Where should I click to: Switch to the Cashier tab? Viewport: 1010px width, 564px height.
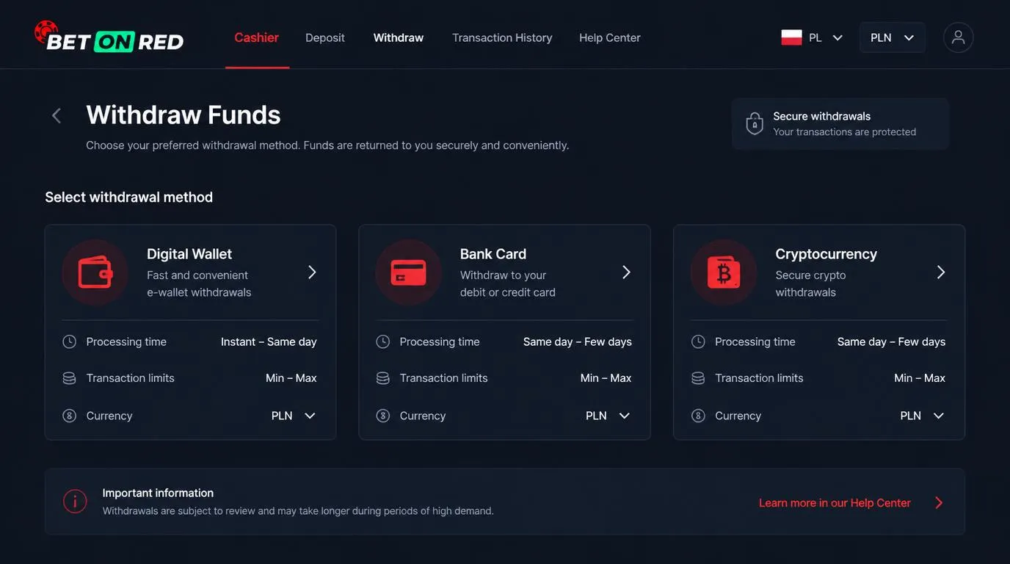point(257,37)
